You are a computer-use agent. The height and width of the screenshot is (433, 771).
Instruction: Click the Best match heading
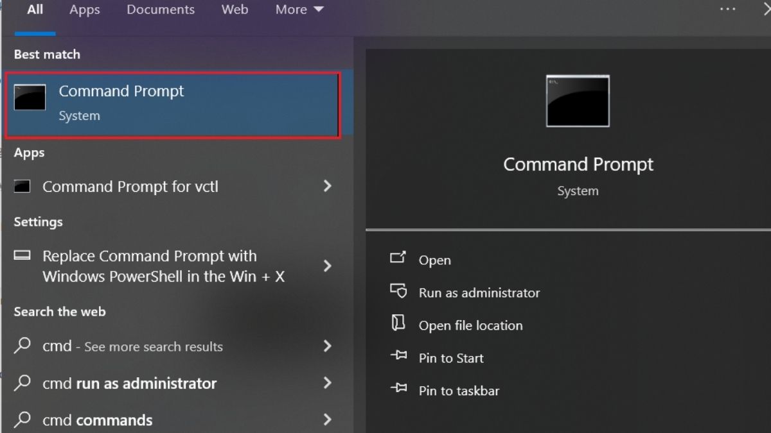point(47,55)
